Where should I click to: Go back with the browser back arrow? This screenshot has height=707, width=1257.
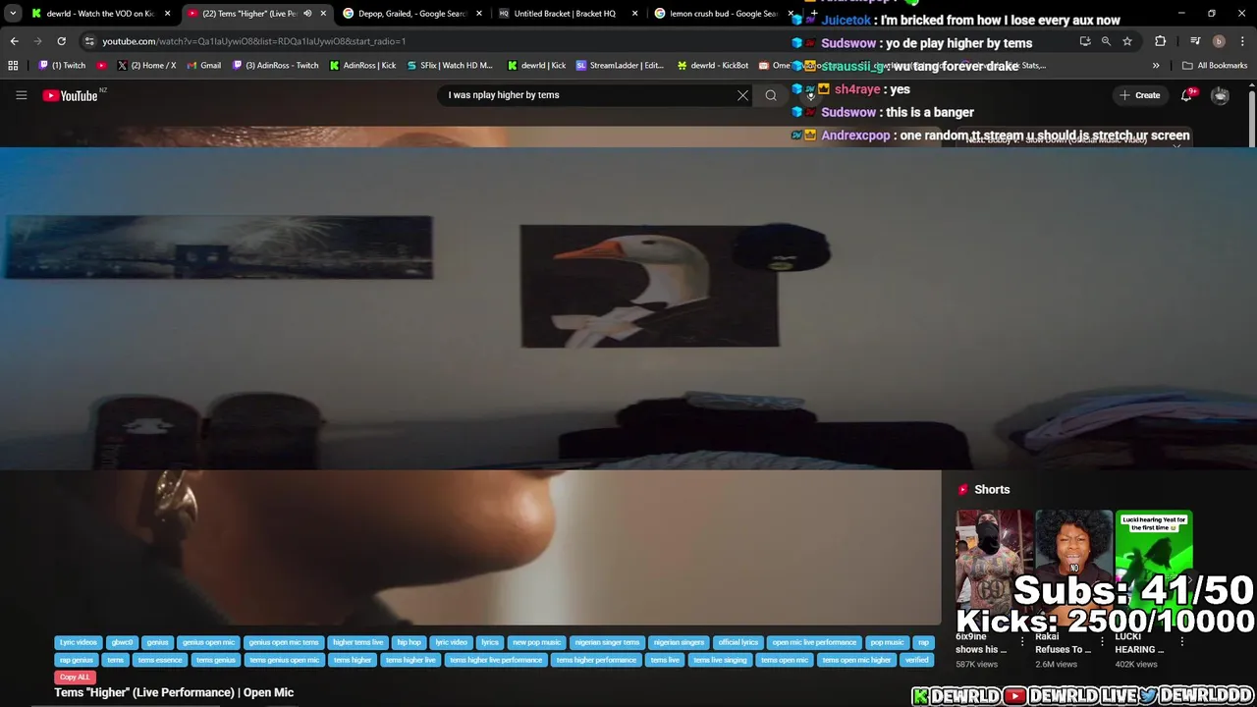tap(14, 41)
